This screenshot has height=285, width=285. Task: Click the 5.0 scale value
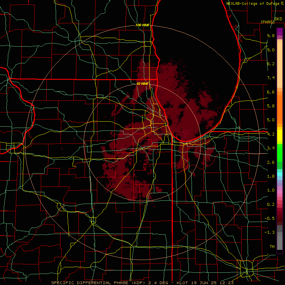(x=271, y=120)
